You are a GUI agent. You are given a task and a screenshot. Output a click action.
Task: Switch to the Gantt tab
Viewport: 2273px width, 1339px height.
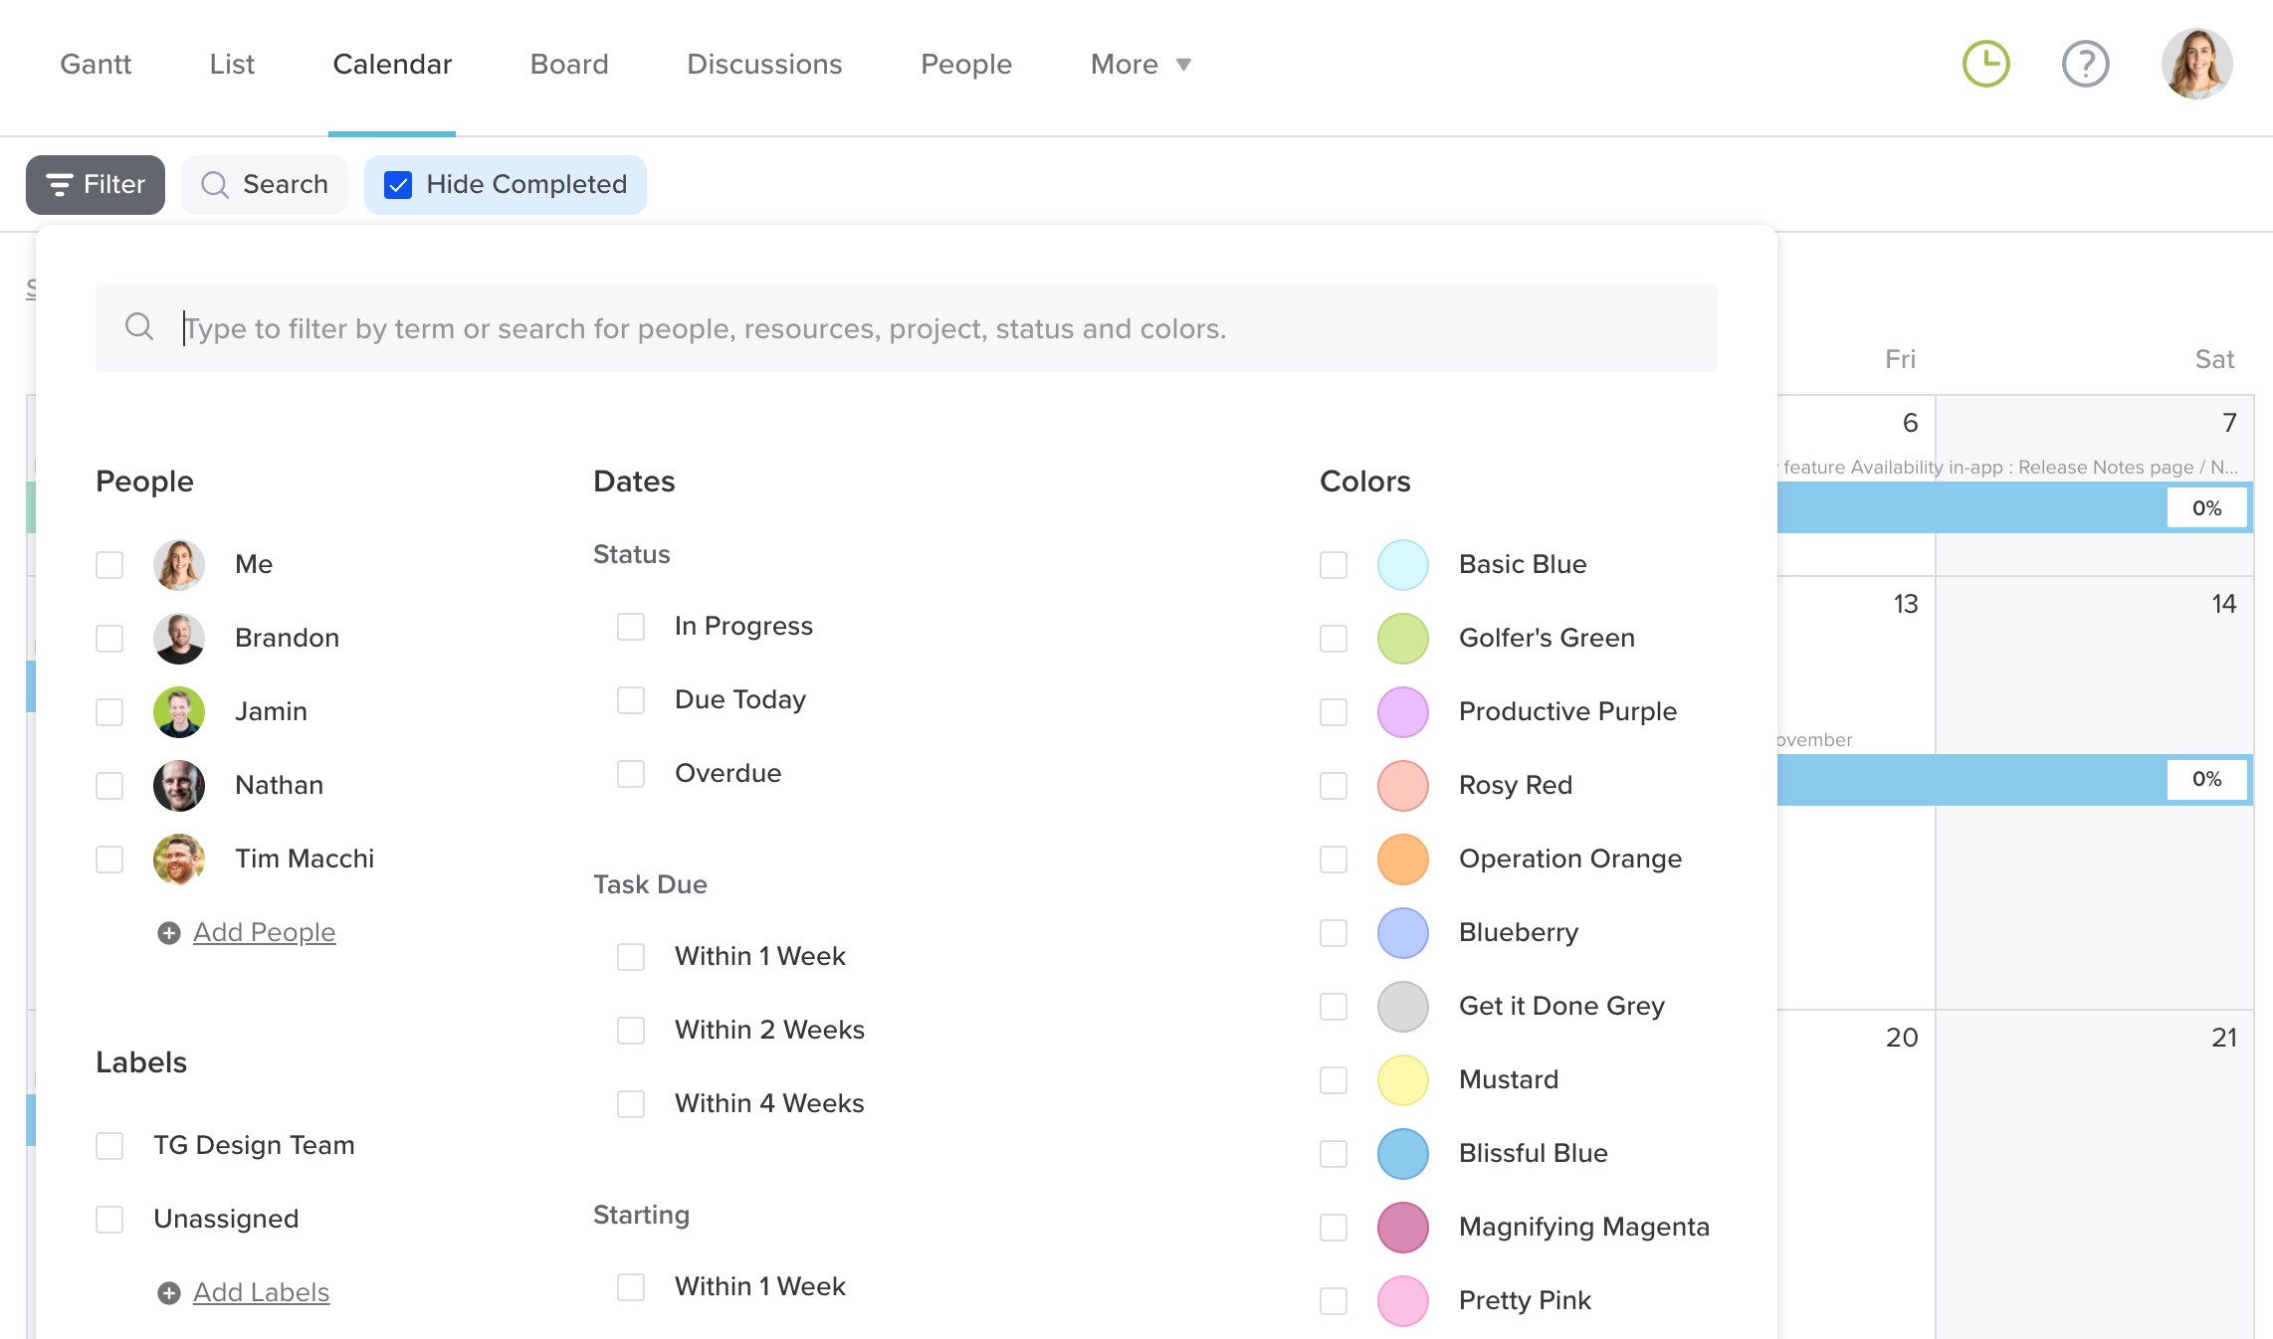(x=96, y=65)
